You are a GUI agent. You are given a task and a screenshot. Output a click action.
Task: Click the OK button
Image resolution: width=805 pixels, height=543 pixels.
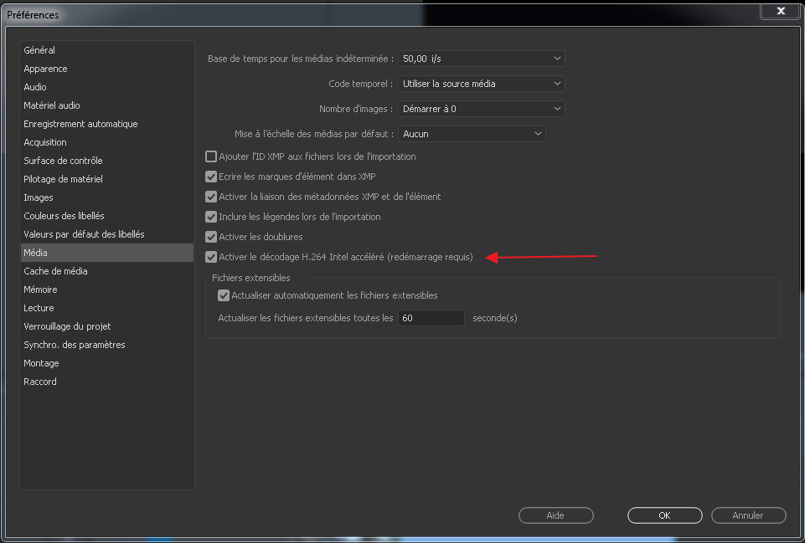click(664, 515)
